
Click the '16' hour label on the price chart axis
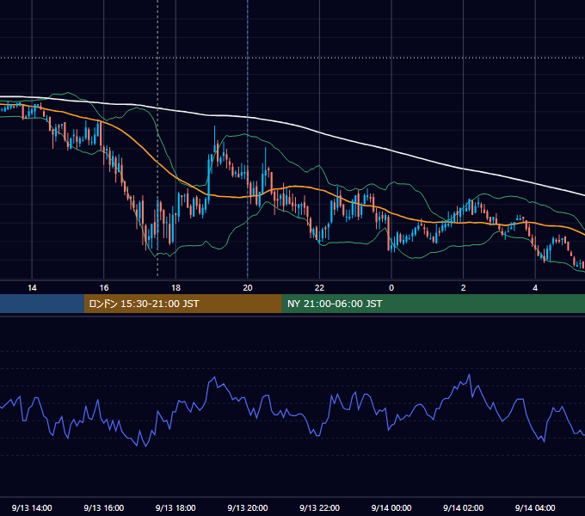click(104, 288)
